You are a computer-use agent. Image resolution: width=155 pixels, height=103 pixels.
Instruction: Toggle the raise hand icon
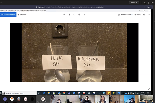click(149, 3)
